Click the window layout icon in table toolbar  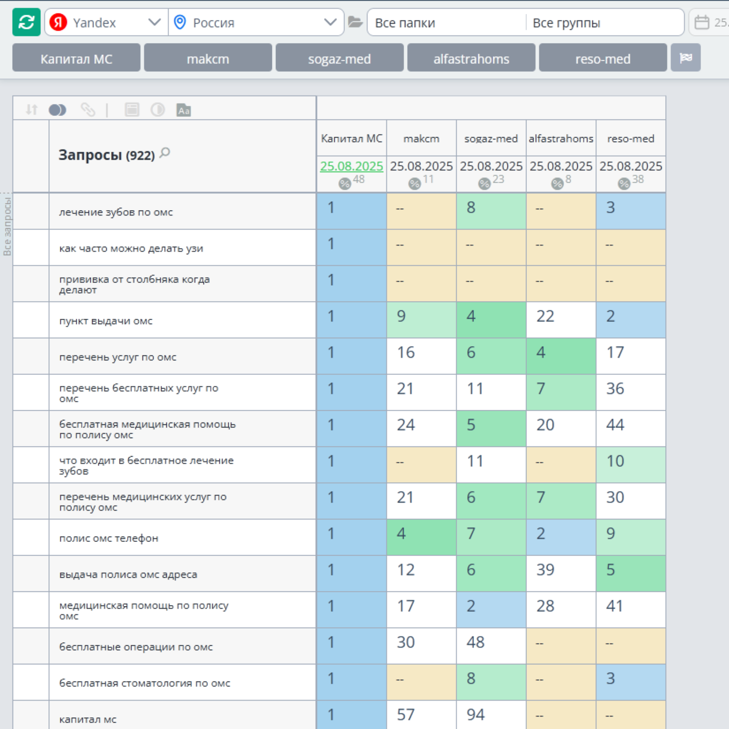point(132,110)
